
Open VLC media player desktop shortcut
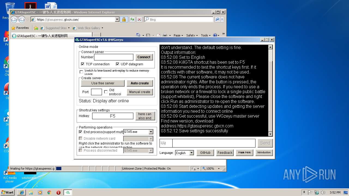pyautogui.click(x=10, y=176)
